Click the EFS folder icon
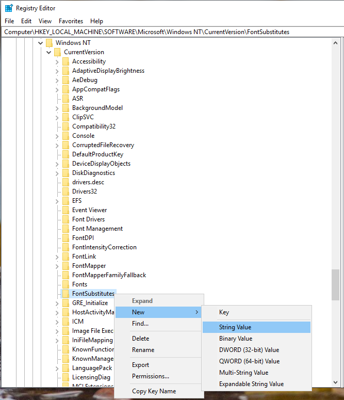This screenshot has height=400, width=344. pyautogui.click(x=66, y=201)
